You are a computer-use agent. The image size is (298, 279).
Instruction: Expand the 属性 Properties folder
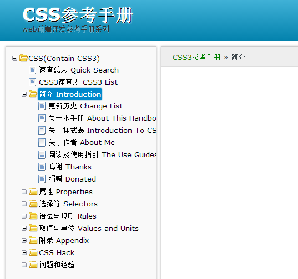coord(24,192)
